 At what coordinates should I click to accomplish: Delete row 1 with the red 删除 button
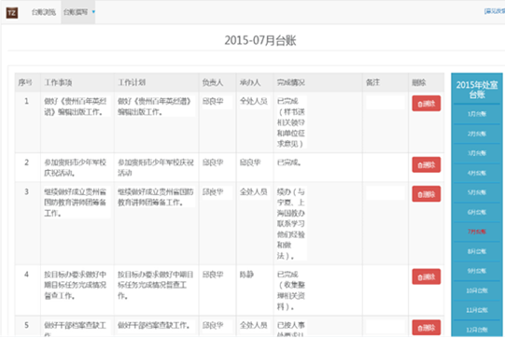point(426,104)
